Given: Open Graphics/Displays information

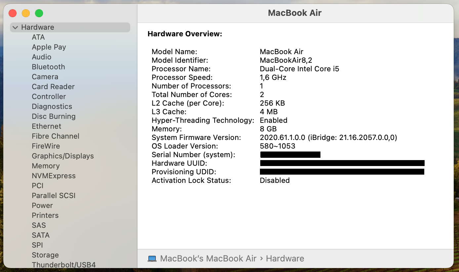Looking at the screenshot, I should pos(63,156).
